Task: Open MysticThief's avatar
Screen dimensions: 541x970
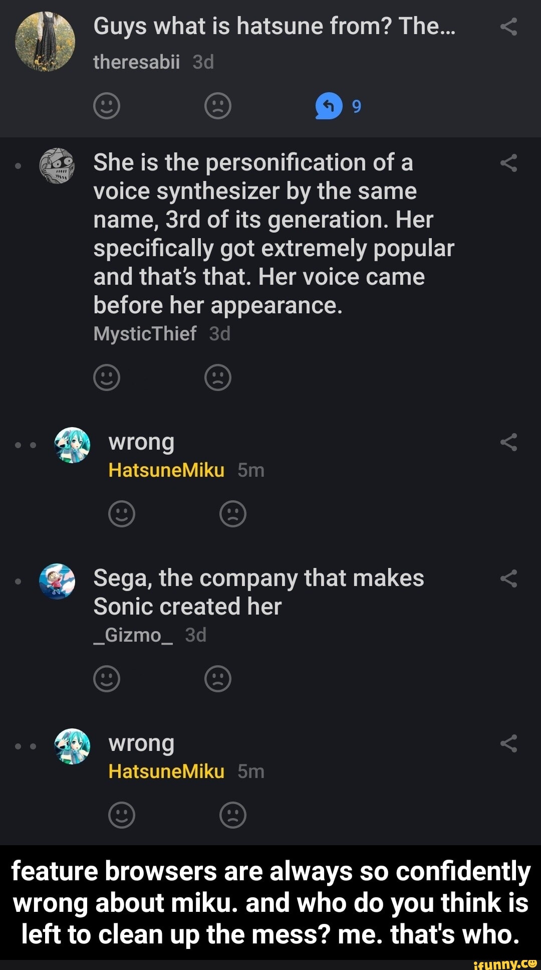Action: [x=57, y=165]
